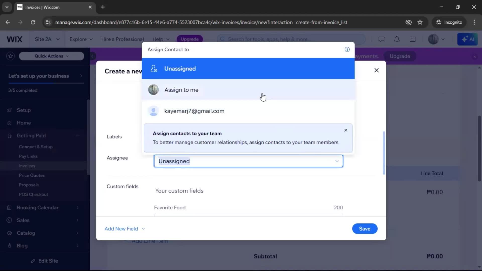This screenshot has height=271, width=482.
Task: Click the Incognito indicator
Action: click(x=449, y=22)
